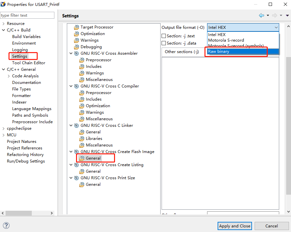This screenshot has height=232, width=291.
Task: Click the Apply and Close button
Action: pyautogui.click(x=235, y=226)
